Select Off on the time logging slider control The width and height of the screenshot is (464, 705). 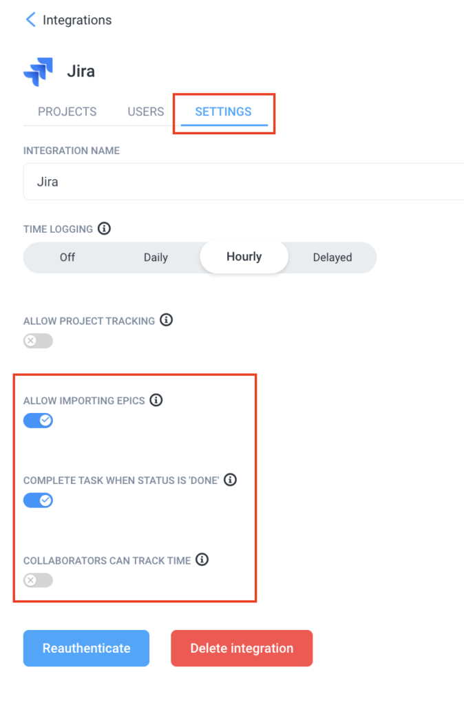point(67,257)
